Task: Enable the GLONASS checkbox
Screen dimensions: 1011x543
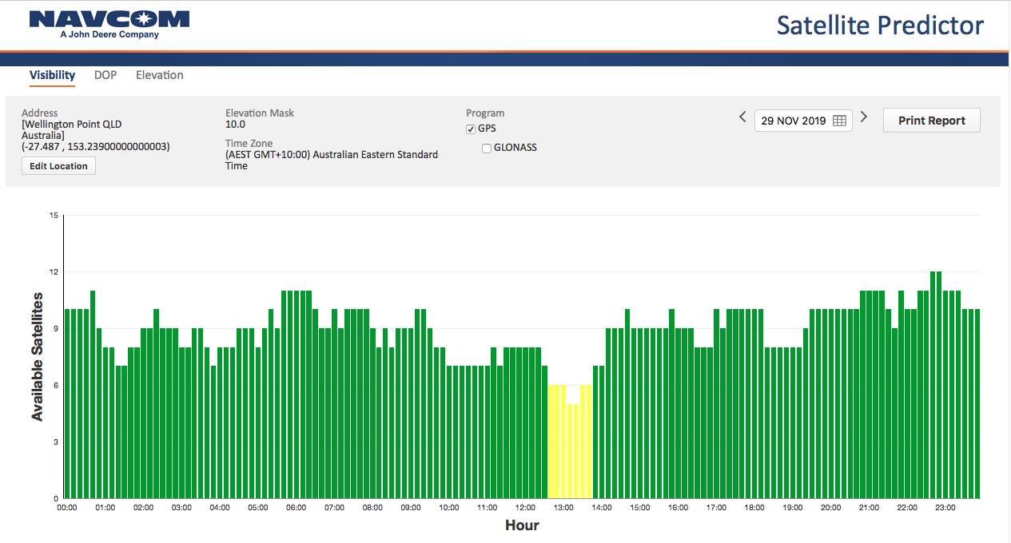Action: [x=487, y=148]
